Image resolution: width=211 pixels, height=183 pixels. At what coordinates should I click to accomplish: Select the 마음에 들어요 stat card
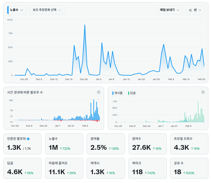click(64, 168)
